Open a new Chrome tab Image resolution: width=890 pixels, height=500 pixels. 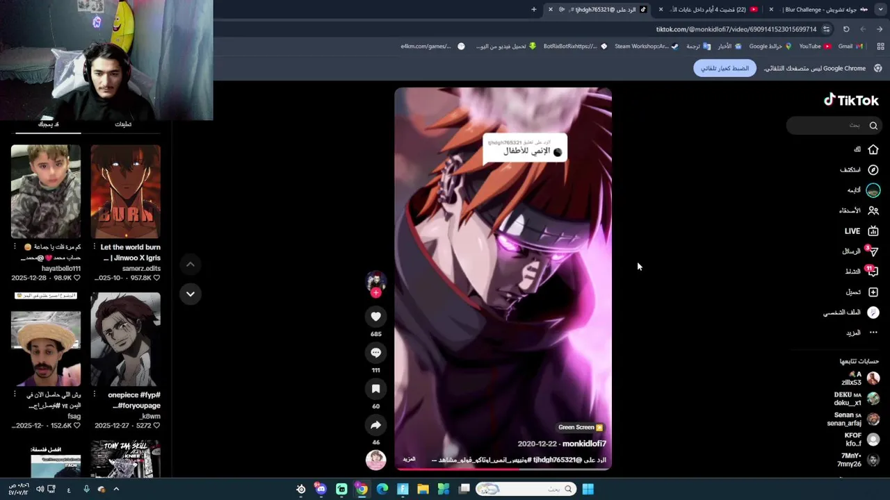tap(533, 10)
